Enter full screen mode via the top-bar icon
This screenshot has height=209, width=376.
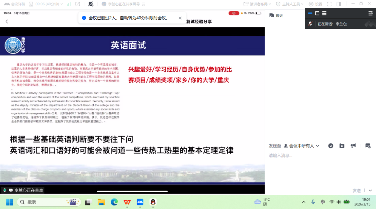[x=329, y=4]
